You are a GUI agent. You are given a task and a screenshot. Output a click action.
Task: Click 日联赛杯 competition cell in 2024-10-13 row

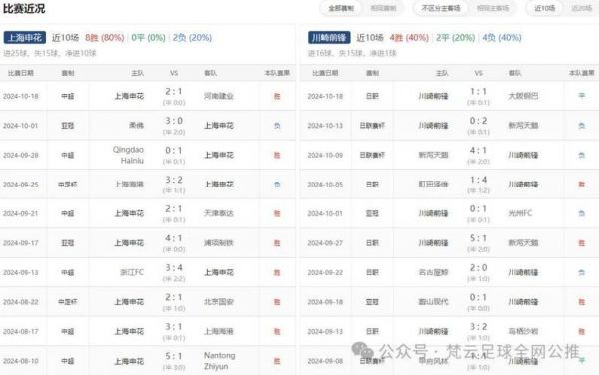pyautogui.click(x=372, y=125)
